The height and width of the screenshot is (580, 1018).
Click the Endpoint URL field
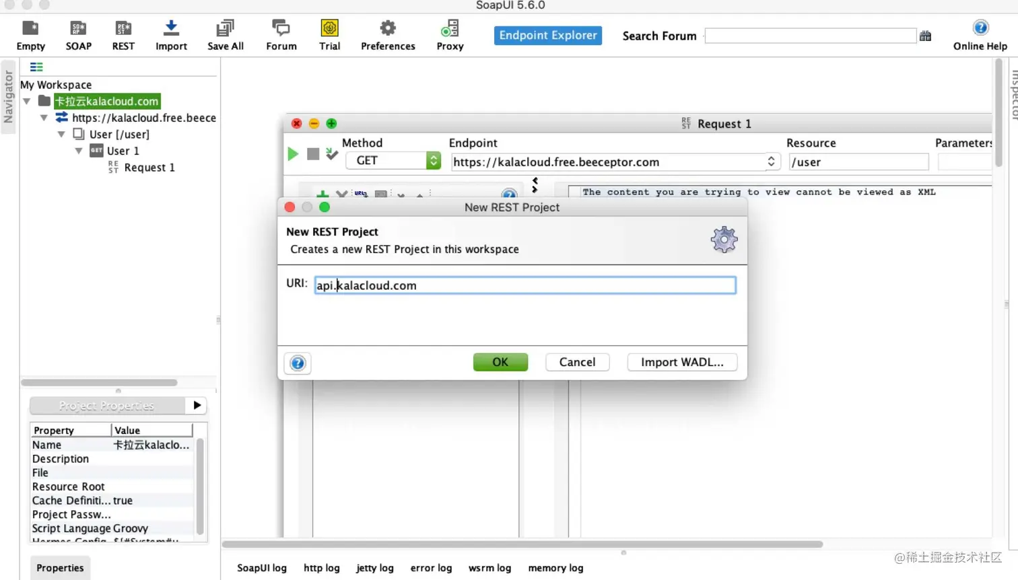pyautogui.click(x=608, y=162)
